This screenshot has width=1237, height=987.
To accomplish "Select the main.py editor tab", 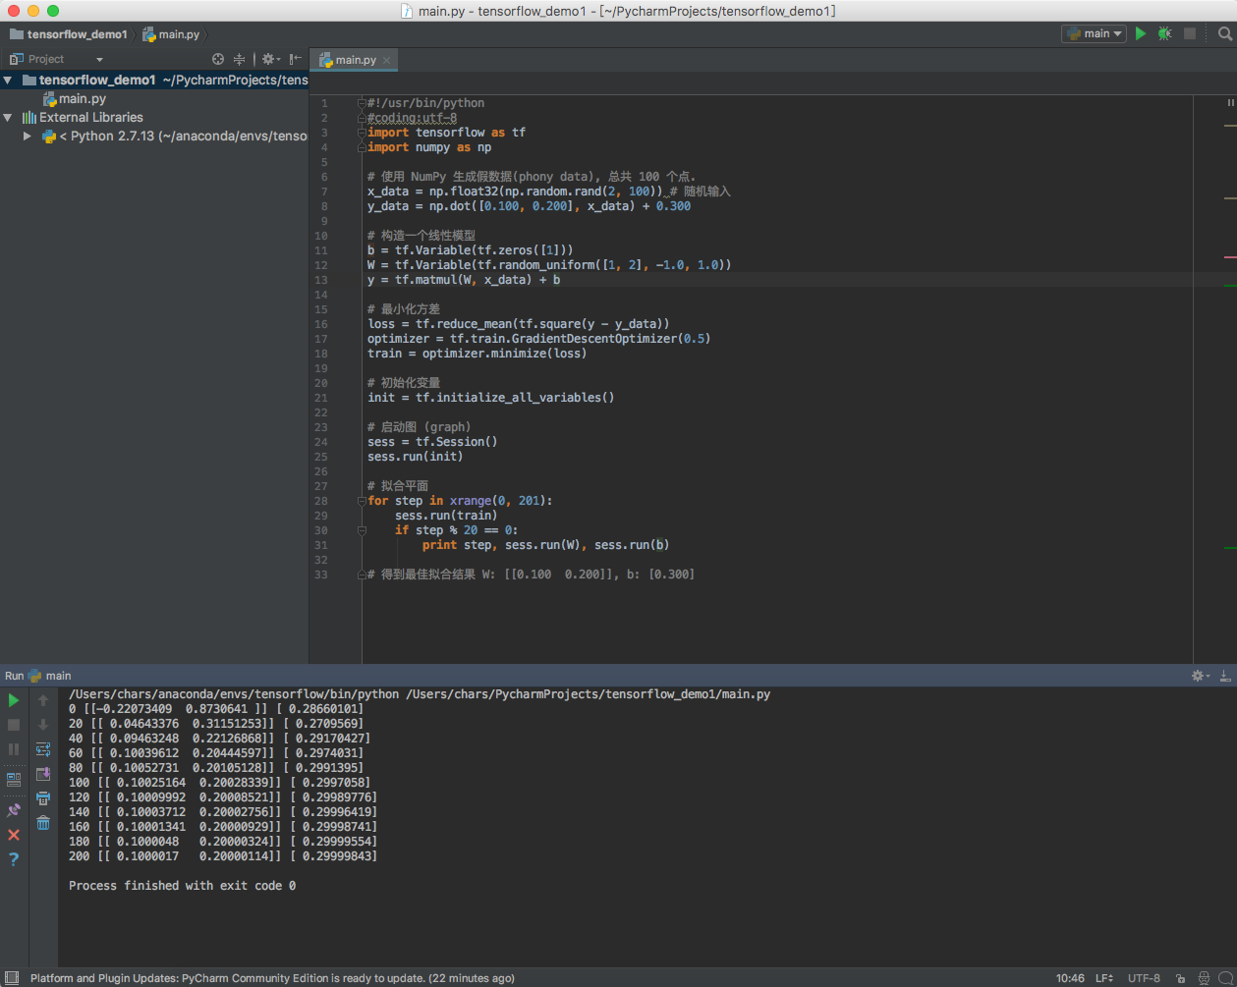I will 355,60.
